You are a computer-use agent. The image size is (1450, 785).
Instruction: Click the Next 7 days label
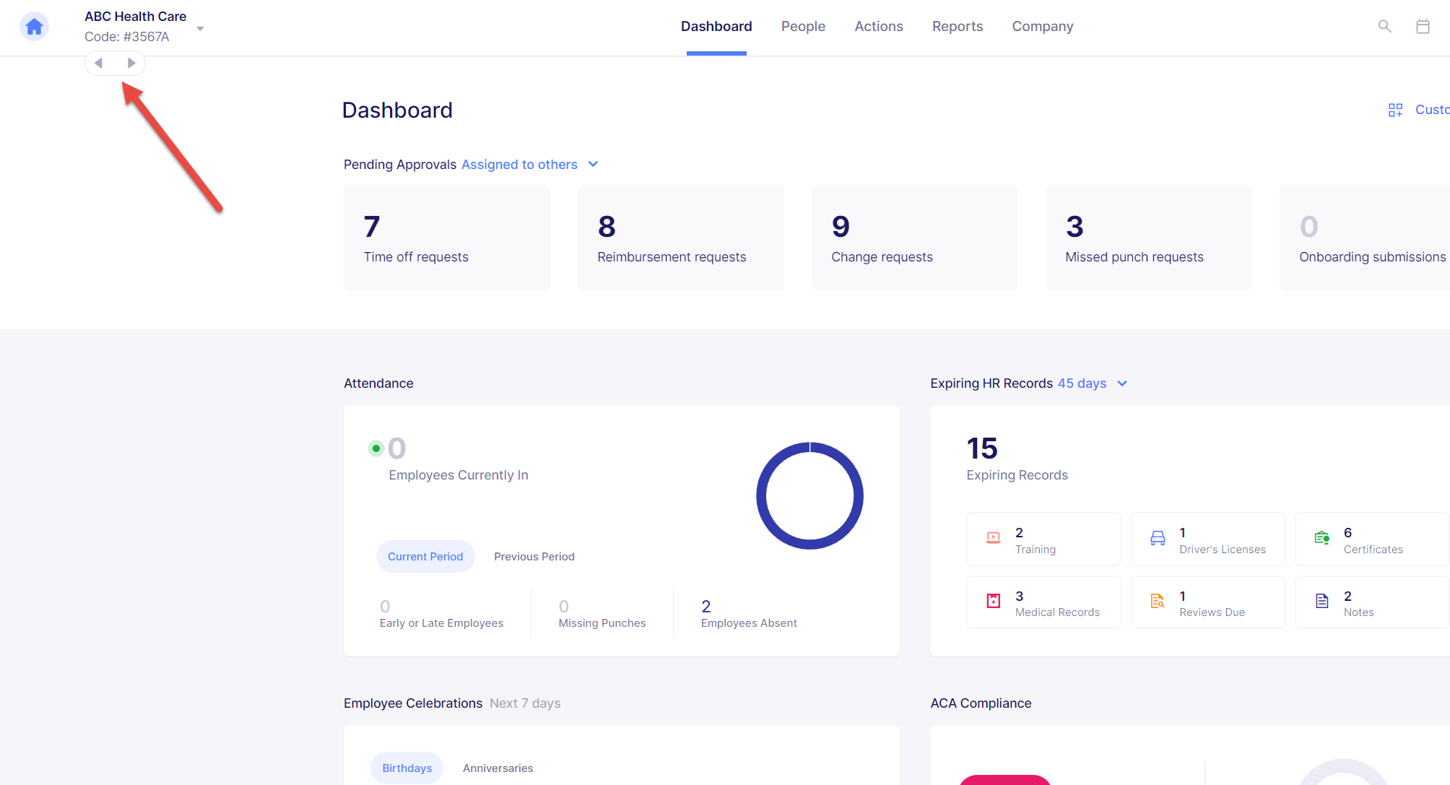(x=525, y=703)
